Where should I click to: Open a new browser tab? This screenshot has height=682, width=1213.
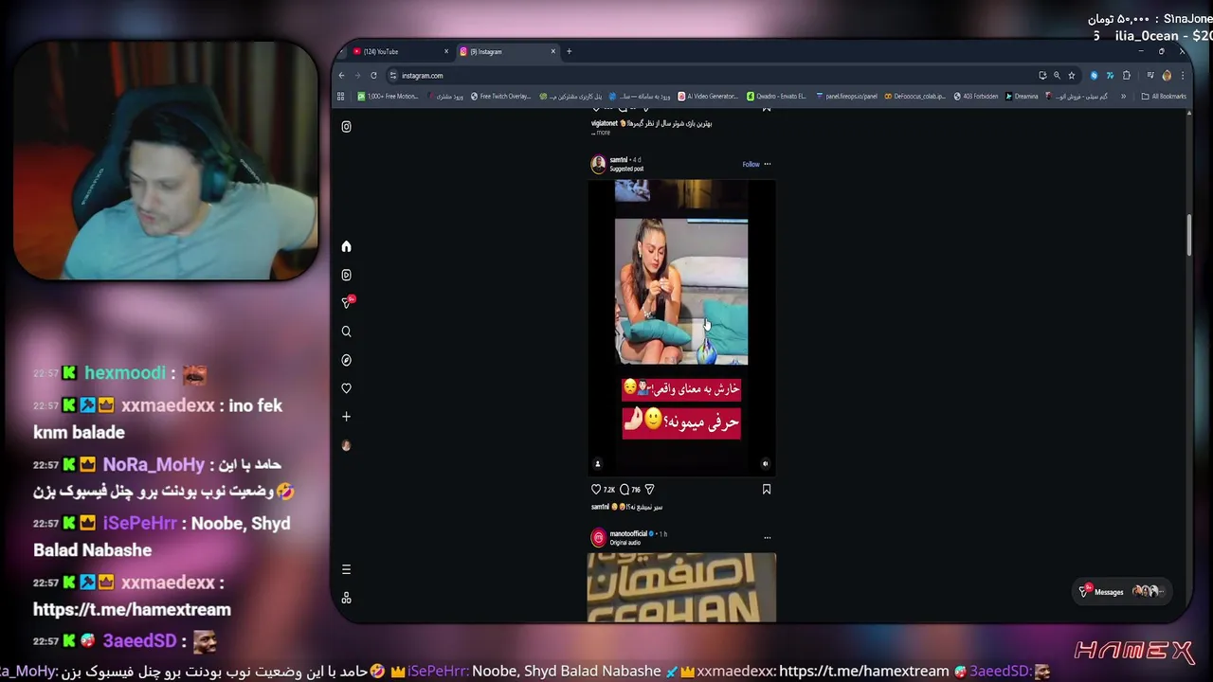click(x=569, y=51)
